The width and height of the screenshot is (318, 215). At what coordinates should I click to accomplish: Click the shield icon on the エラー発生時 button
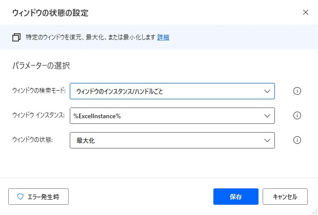(x=21, y=197)
